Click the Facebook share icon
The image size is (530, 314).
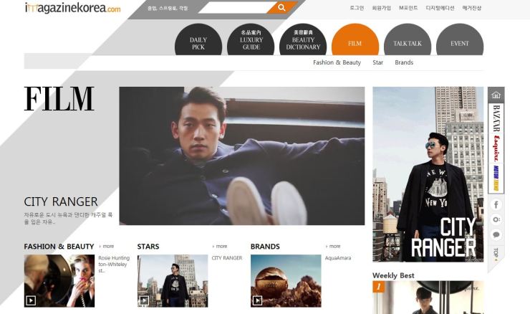point(496,205)
